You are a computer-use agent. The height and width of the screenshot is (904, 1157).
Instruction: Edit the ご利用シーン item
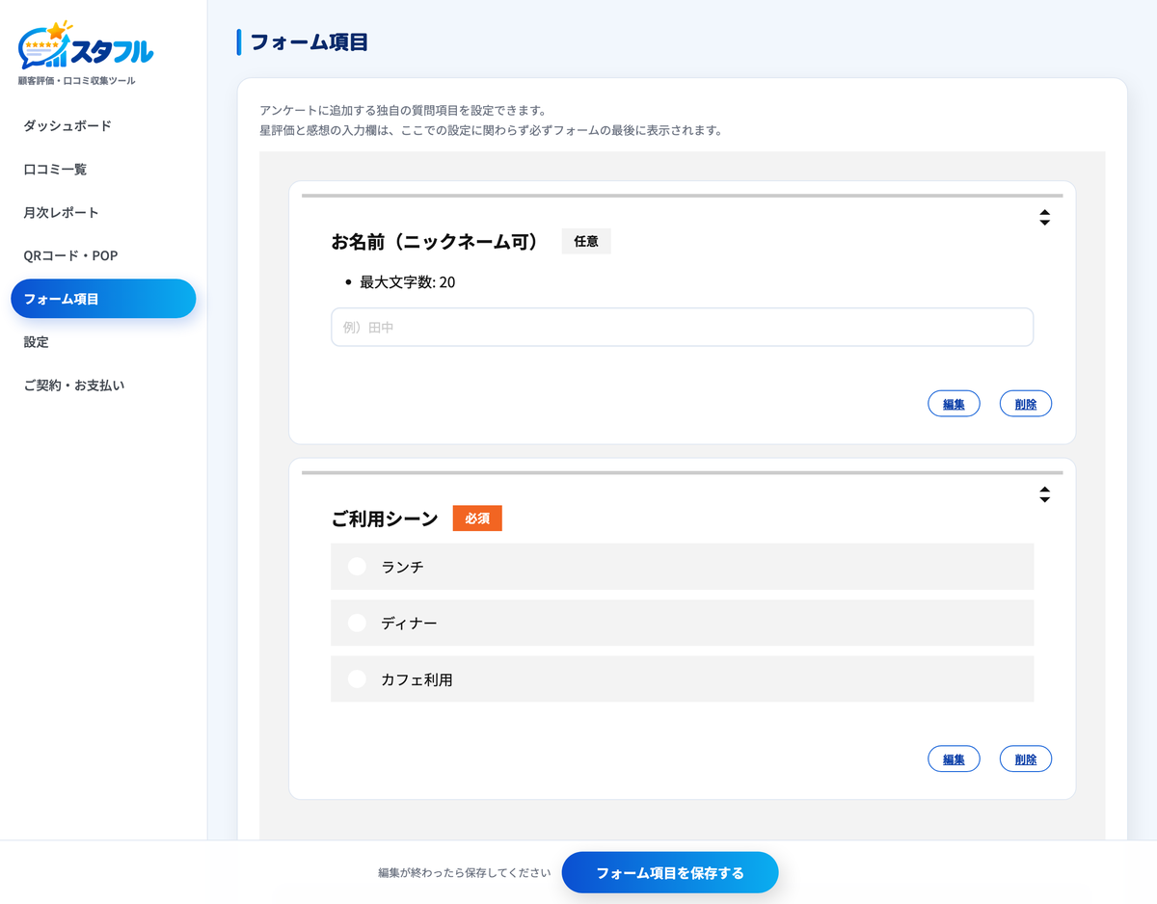click(954, 759)
